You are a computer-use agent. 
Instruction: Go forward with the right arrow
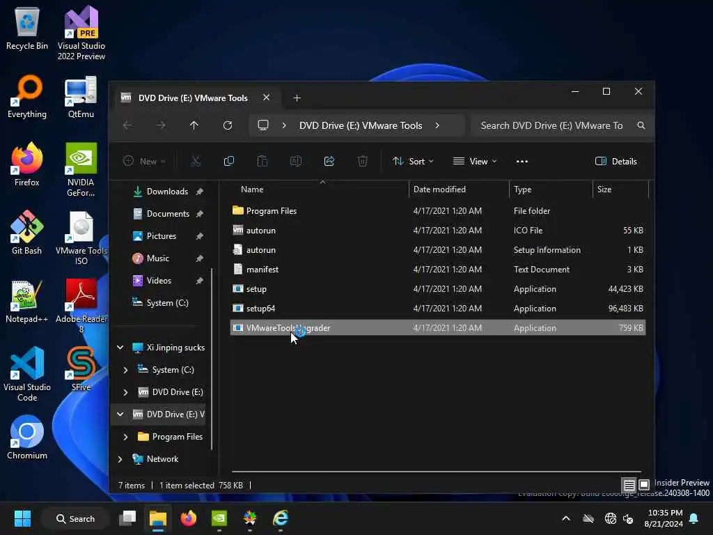point(161,125)
